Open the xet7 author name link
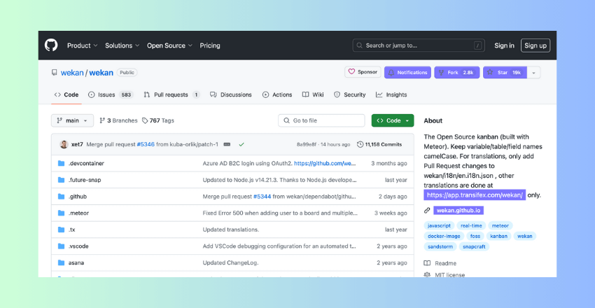595x308 pixels. [77, 144]
